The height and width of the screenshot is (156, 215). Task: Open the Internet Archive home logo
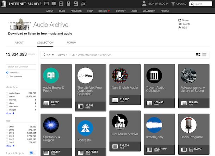(x=4, y=4)
